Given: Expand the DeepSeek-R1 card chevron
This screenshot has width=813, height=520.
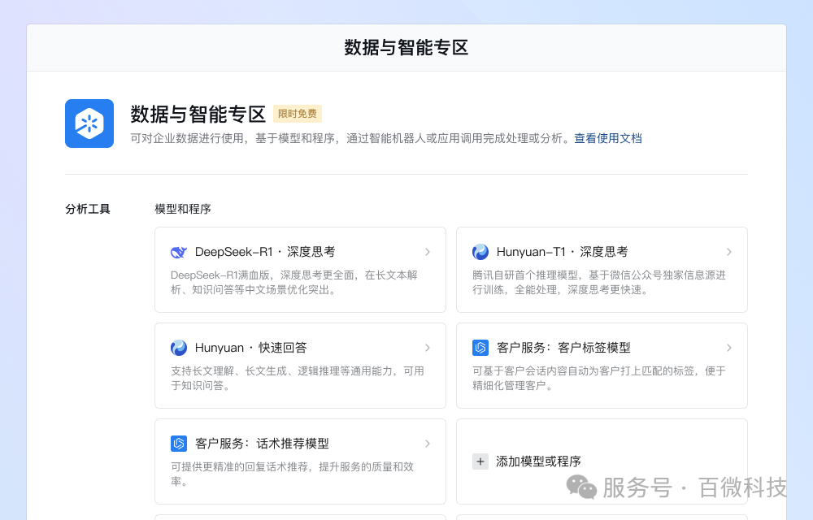Looking at the screenshot, I should 427,252.
